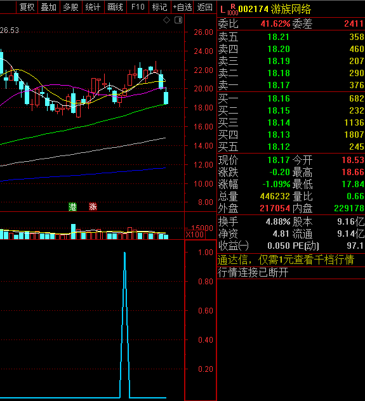The height and width of the screenshot is (401, 365).
Task: Click the latest cyan candlestick
Action: tap(166, 98)
